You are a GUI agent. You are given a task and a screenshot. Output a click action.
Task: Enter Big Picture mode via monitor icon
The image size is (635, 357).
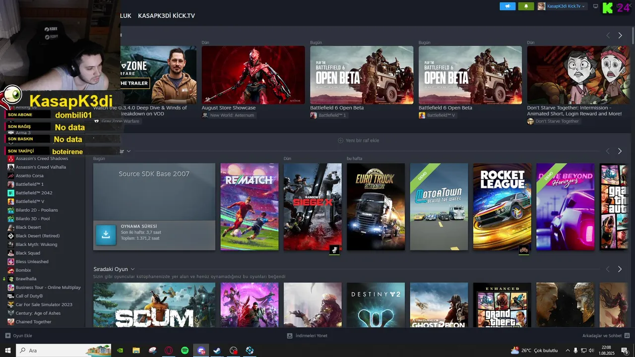595,6
